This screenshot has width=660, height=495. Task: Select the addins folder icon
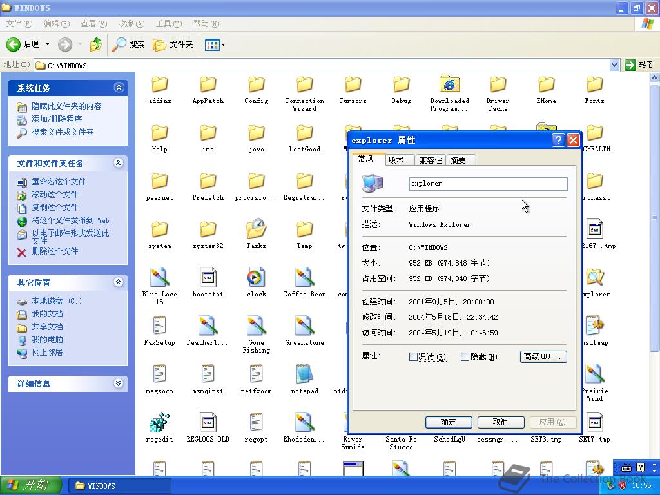pos(160,84)
